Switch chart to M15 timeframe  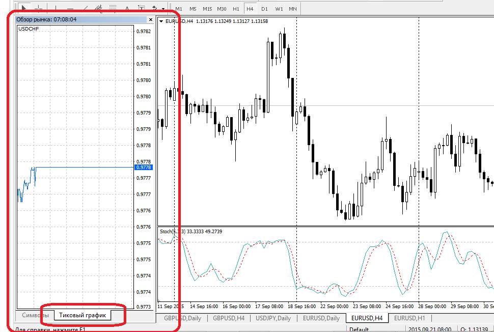pyautogui.click(x=207, y=9)
